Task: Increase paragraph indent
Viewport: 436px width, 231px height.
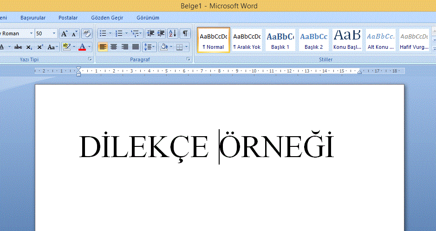Action: click(x=161, y=33)
